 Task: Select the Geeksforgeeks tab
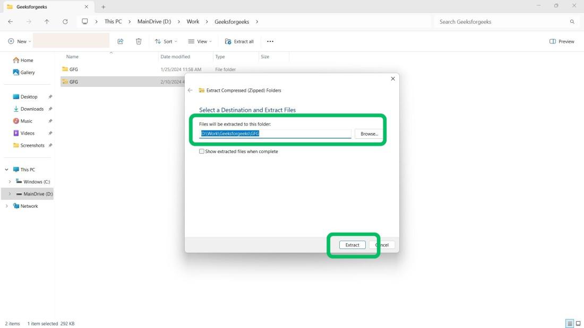47,7
